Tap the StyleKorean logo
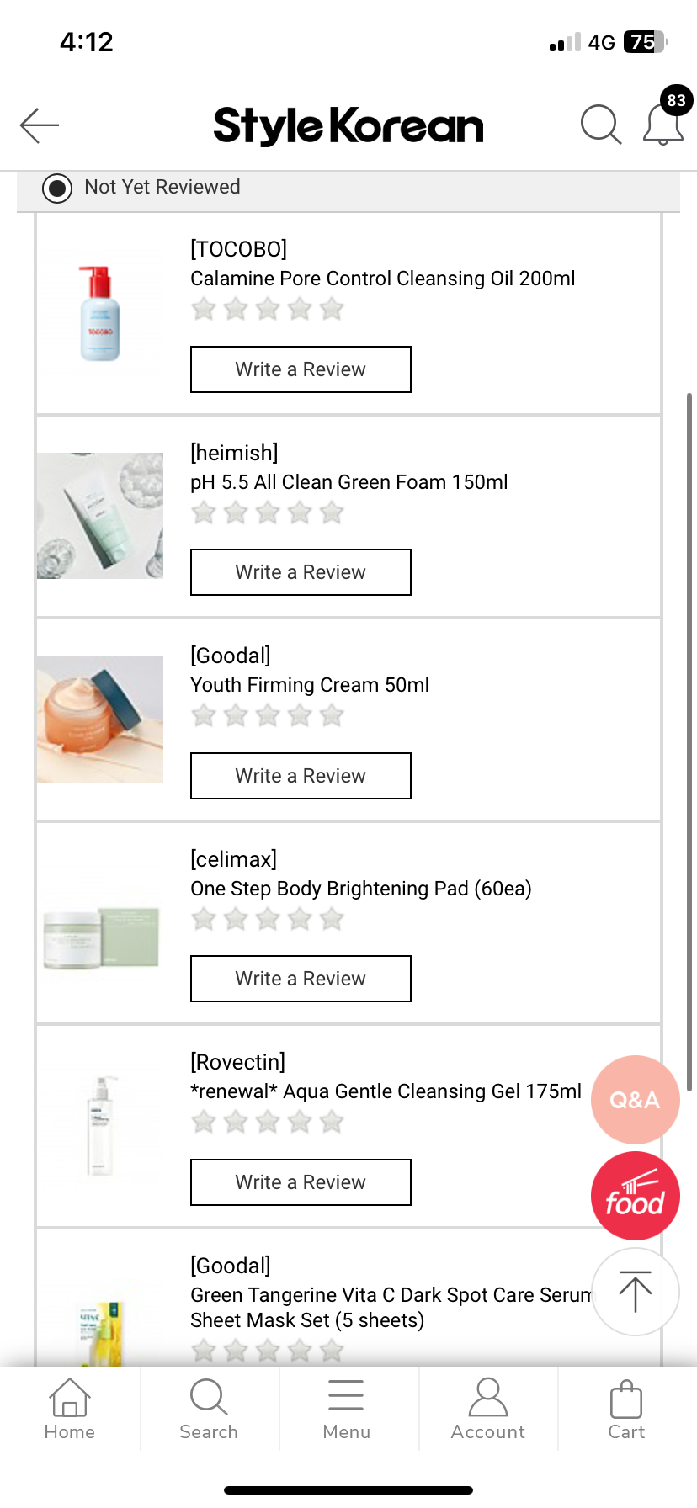The width and height of the screenshot is (697, 1508). coord(348,126)
